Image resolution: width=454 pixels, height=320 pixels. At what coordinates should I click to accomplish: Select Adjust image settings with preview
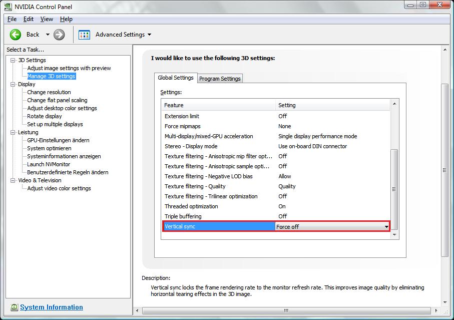(x=69, y=68)
